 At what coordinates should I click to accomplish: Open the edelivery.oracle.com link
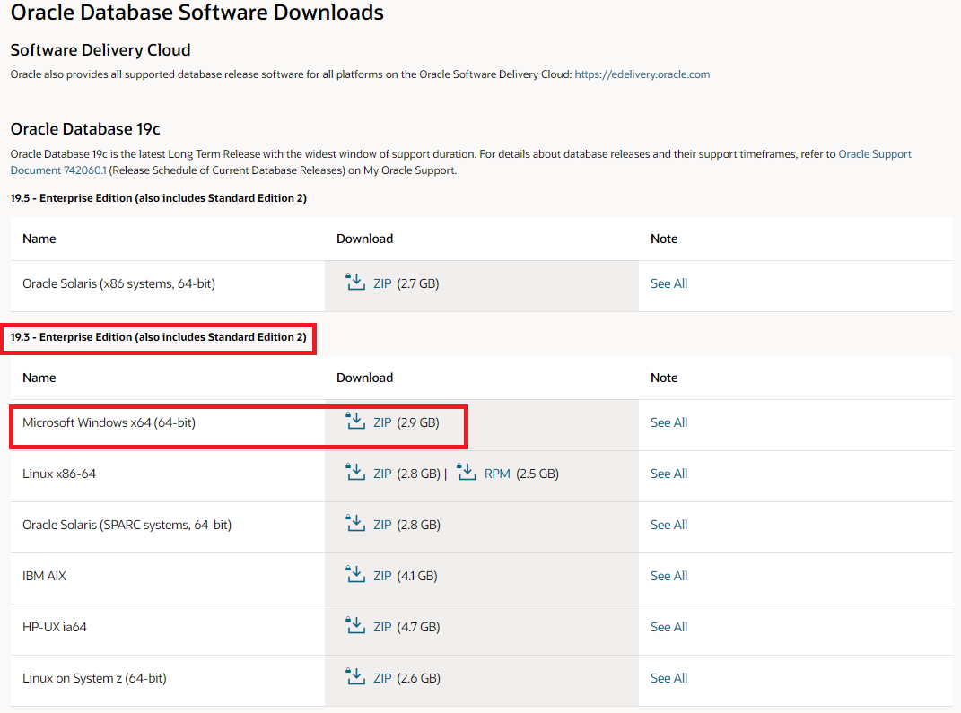pyautogui.click(x=642, y=74)
